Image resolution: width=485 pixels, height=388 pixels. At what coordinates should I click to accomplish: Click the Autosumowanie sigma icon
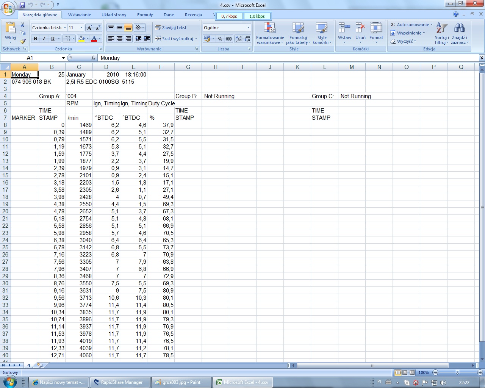[393, 25]
